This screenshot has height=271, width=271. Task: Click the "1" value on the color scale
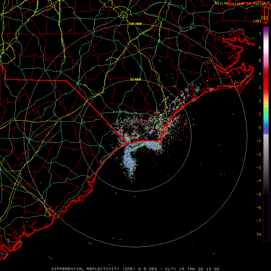260,114
